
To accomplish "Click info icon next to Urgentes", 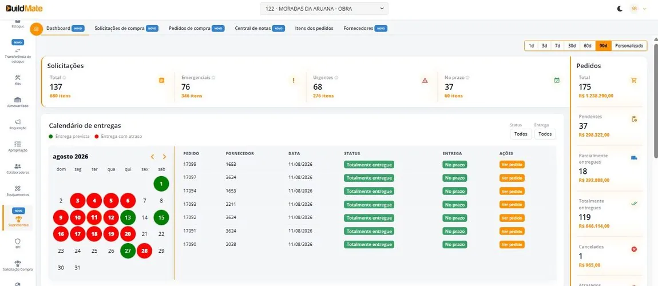I will click(x=336, y=78).
